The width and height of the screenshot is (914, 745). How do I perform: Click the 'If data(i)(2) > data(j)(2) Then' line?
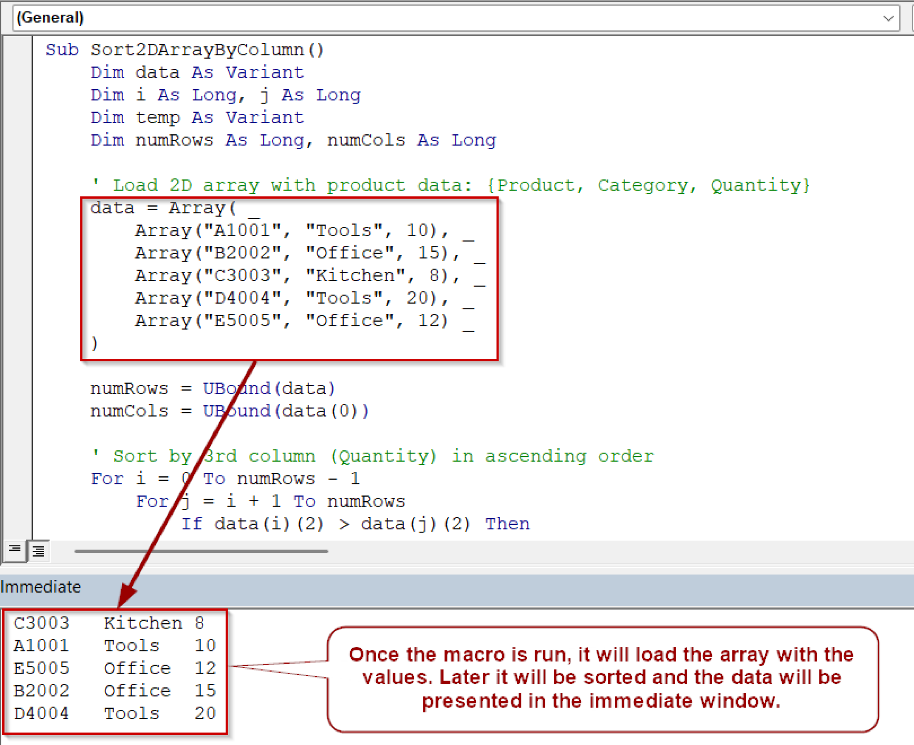click(355, 524)
